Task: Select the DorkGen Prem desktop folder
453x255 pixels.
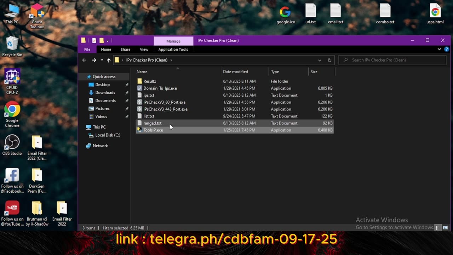Action: pyautogui.click(x=37, y=181)
